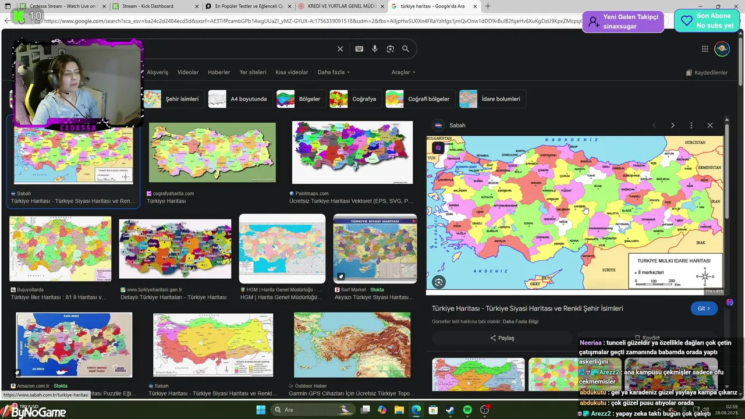Screen dimensions: 745x419
Task: Click the Lens icon on the previewed map
Action: coord(439,282)
